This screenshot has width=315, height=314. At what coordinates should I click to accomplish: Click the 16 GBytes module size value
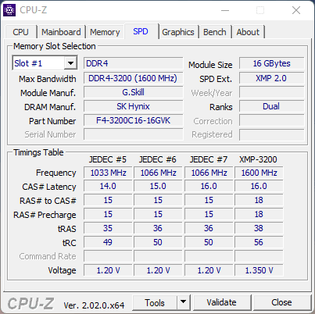coord(272,63)
